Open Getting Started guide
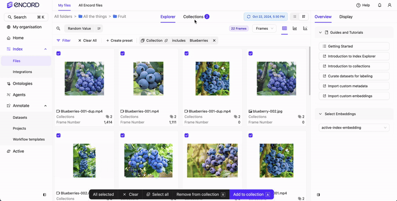 354,46
